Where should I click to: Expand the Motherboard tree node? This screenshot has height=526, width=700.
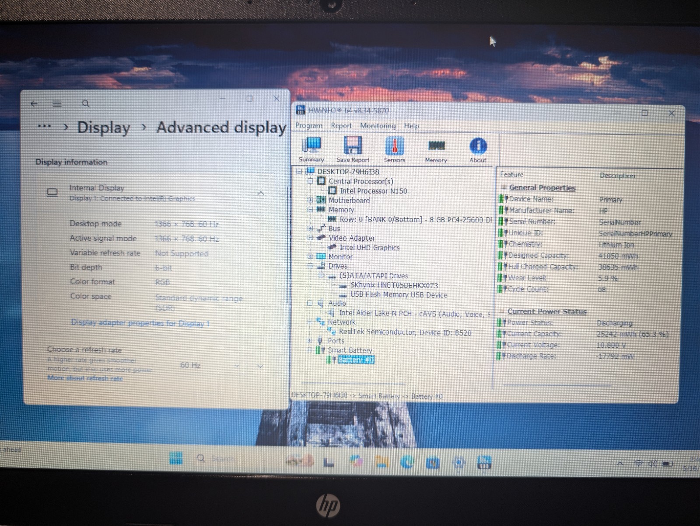click(310, 200)
